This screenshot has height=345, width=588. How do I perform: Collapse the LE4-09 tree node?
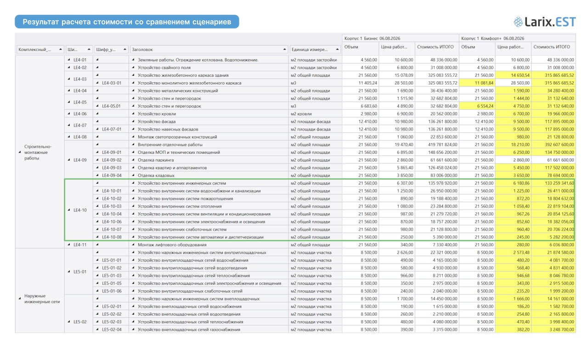69,160
